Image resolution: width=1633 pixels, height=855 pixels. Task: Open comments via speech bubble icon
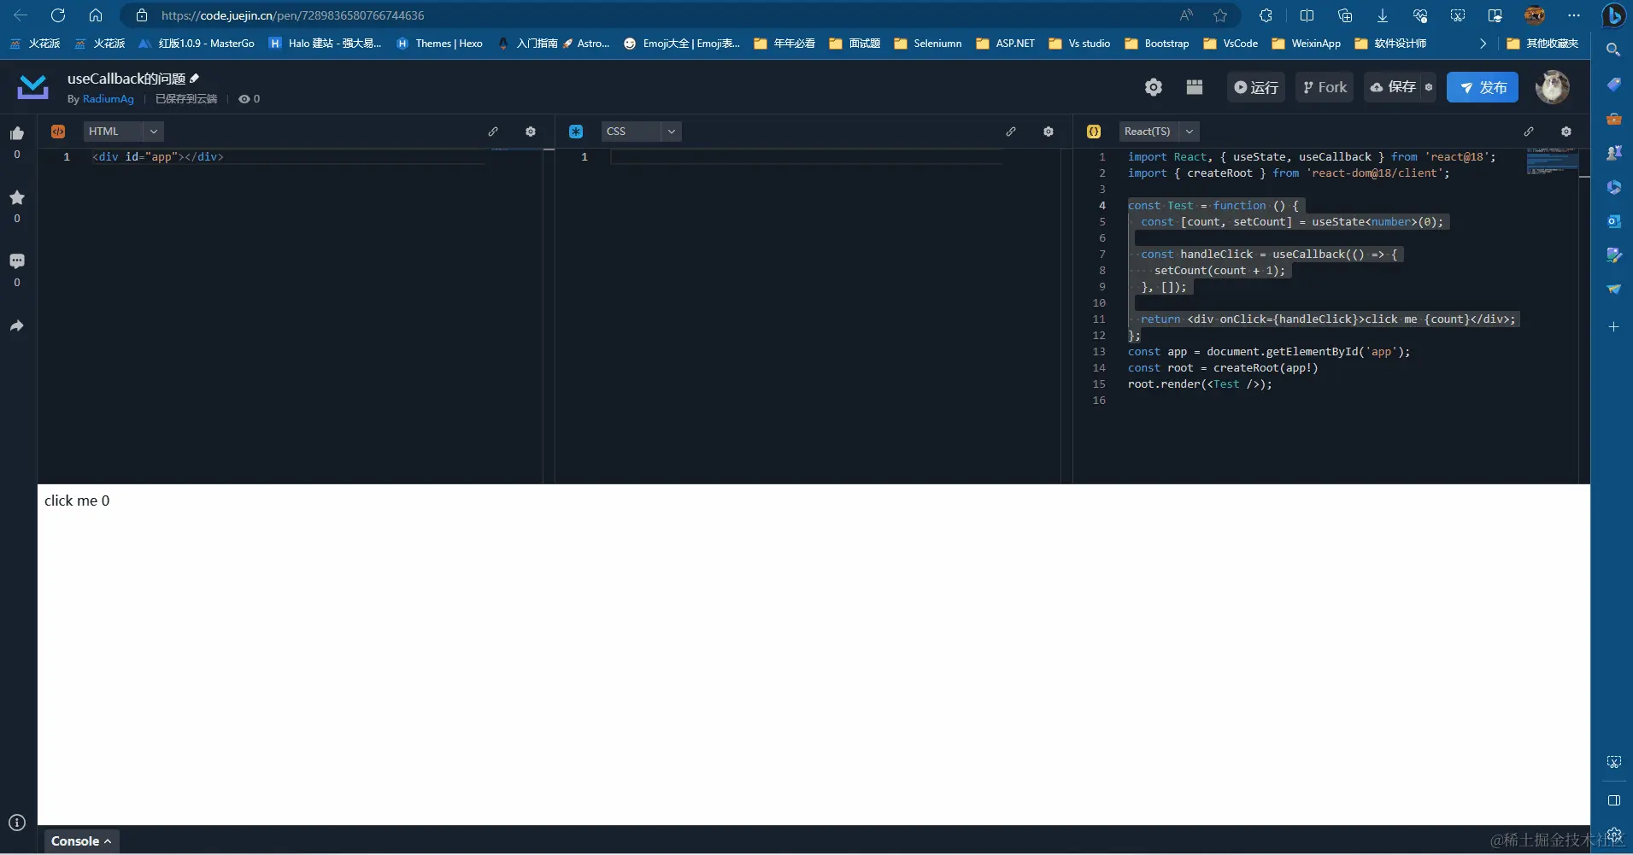coord(17,261)
